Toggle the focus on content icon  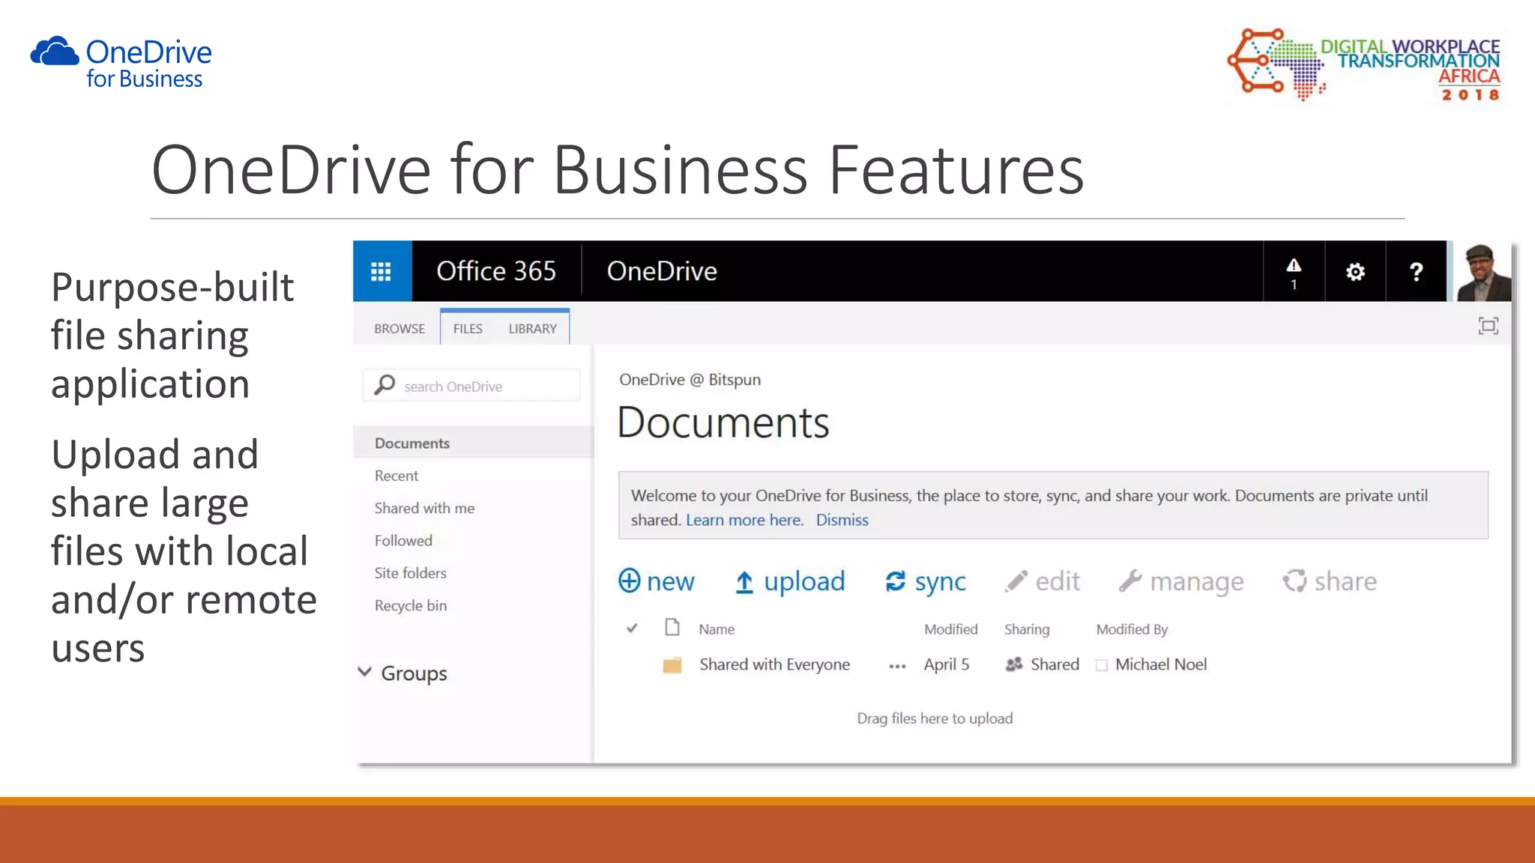tap(1489, 326)
